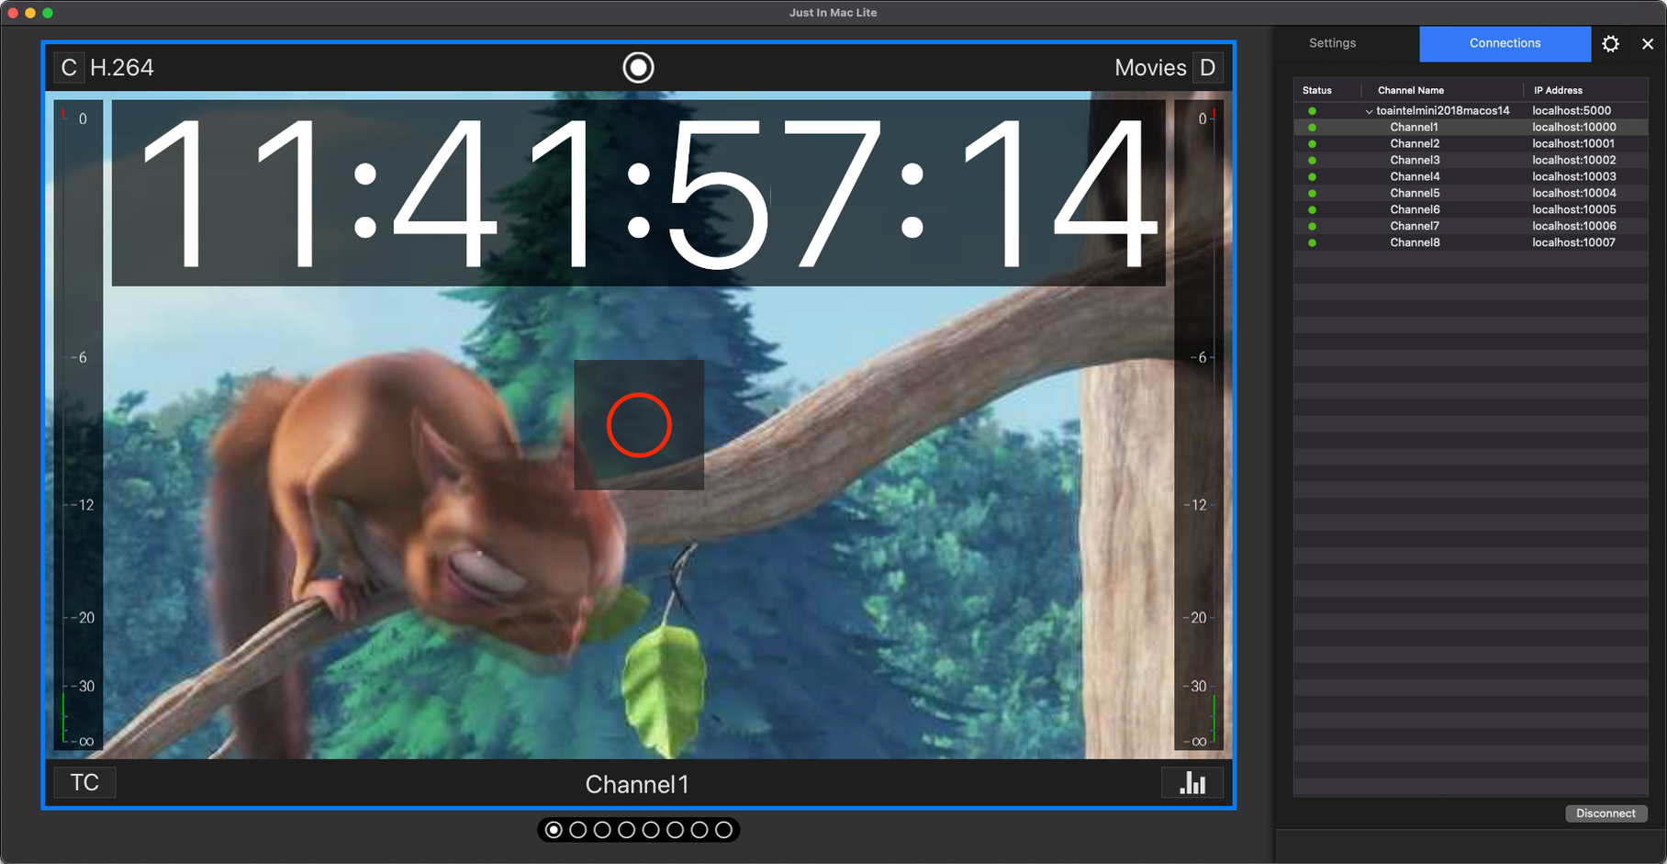Select the sixth channel page dot
This screenshot has width=1667, height=864.
pyautogui.click(x=676, y=830)
